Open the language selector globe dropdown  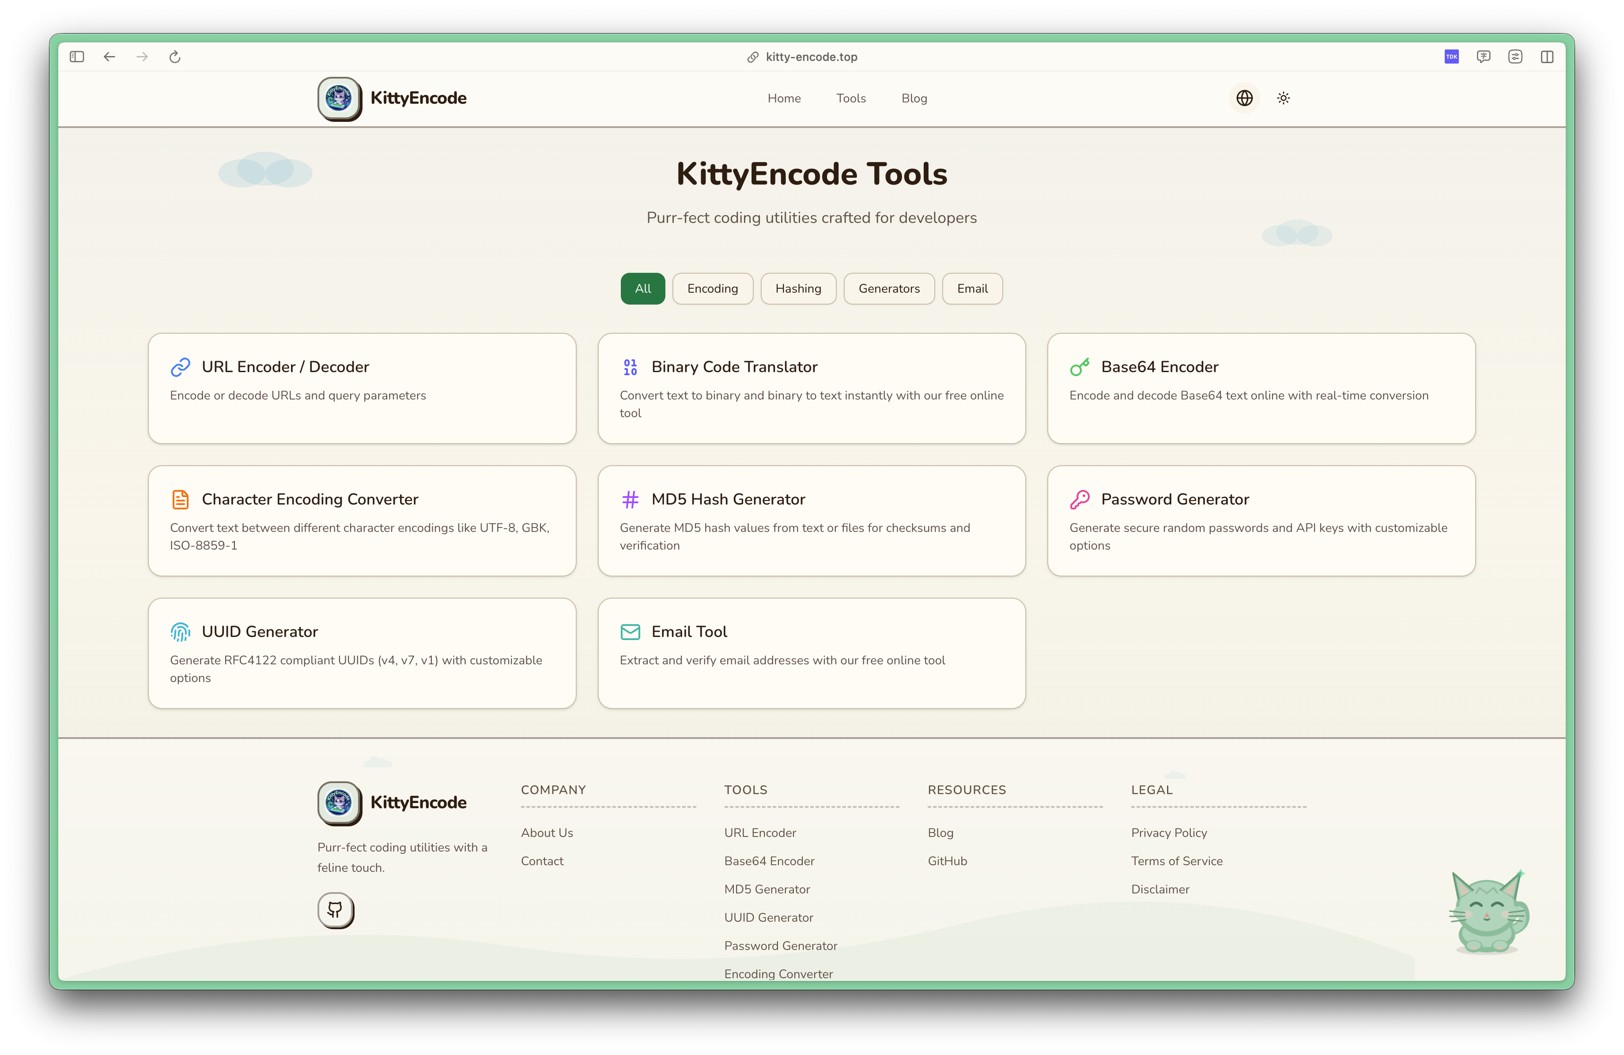click(1244, 98)
